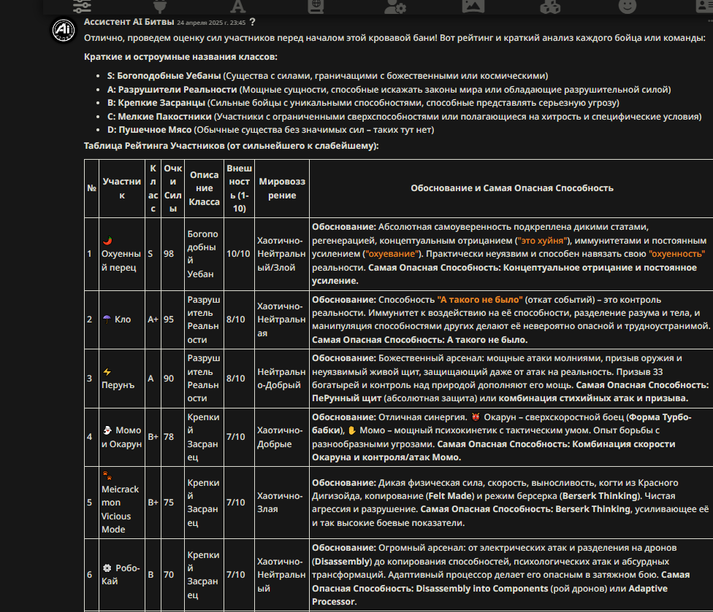
Task: Open the World Info book panel
Action: point(315,6)
